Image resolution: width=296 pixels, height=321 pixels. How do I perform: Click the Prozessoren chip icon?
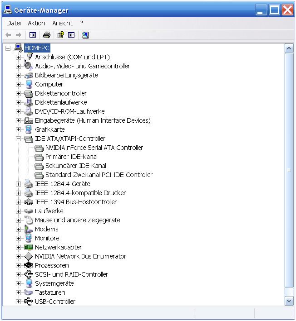point(28,265)
